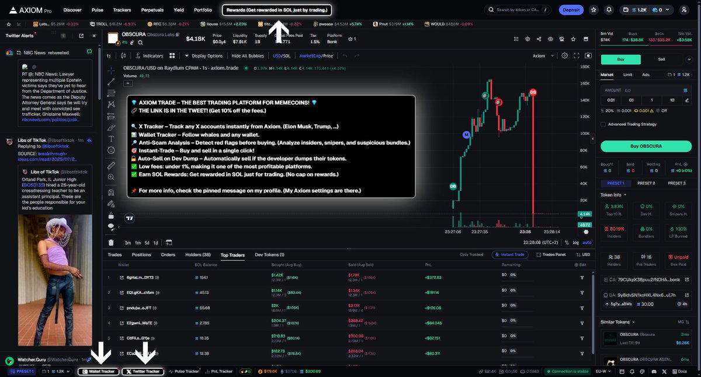Toggle MarketCap/Price chart mode
The image size is (701, 377).
[x=316, y=56]
